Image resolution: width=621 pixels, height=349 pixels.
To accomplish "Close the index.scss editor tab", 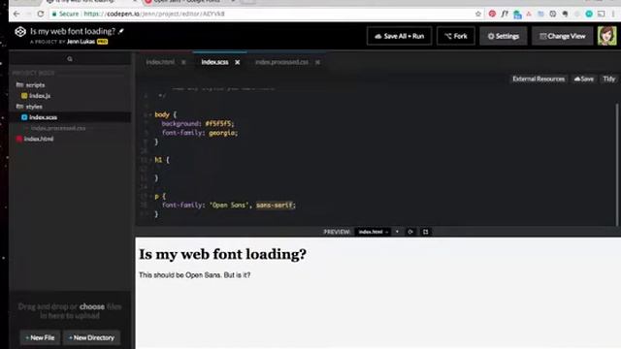I will pyautogui.click(x=237, y=62).
